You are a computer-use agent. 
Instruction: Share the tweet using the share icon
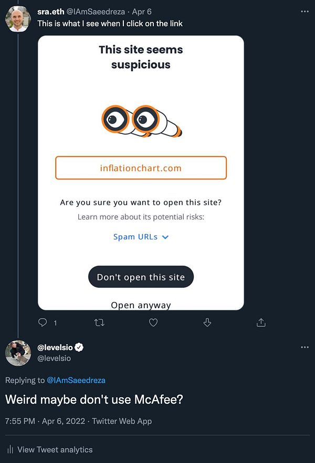pos(261,323)
